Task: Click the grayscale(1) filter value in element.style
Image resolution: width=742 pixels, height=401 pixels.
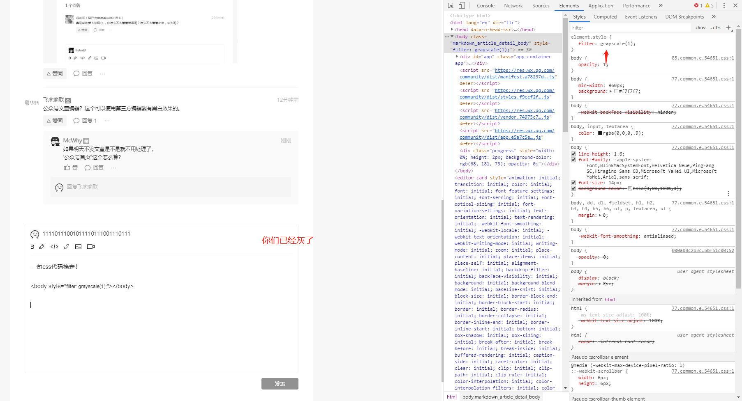Action: [617, 44]
